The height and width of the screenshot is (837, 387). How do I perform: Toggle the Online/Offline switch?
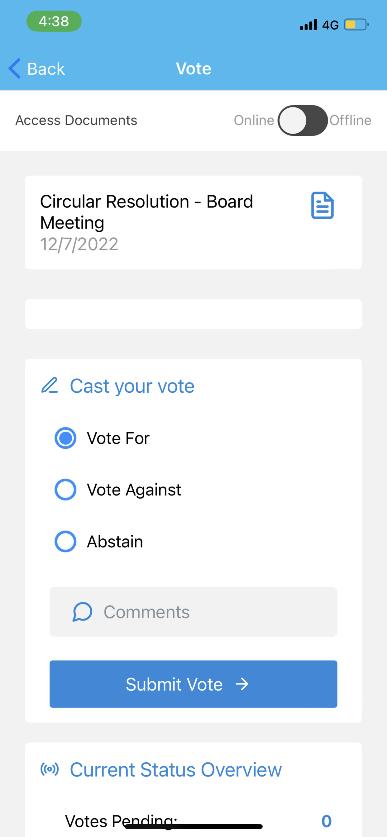303,120
